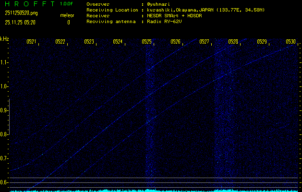This screenshot has width=302, height=192.
Task: Select the 0523 time label
Action: click(89, 42)
